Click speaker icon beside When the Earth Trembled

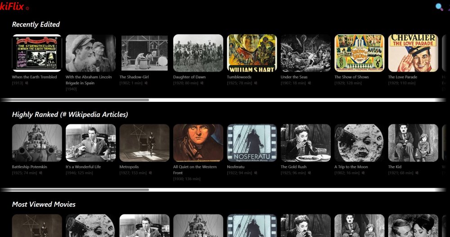tap(27, 83)
